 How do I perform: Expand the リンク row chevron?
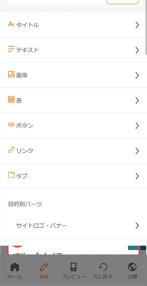(x=137, y=151)
